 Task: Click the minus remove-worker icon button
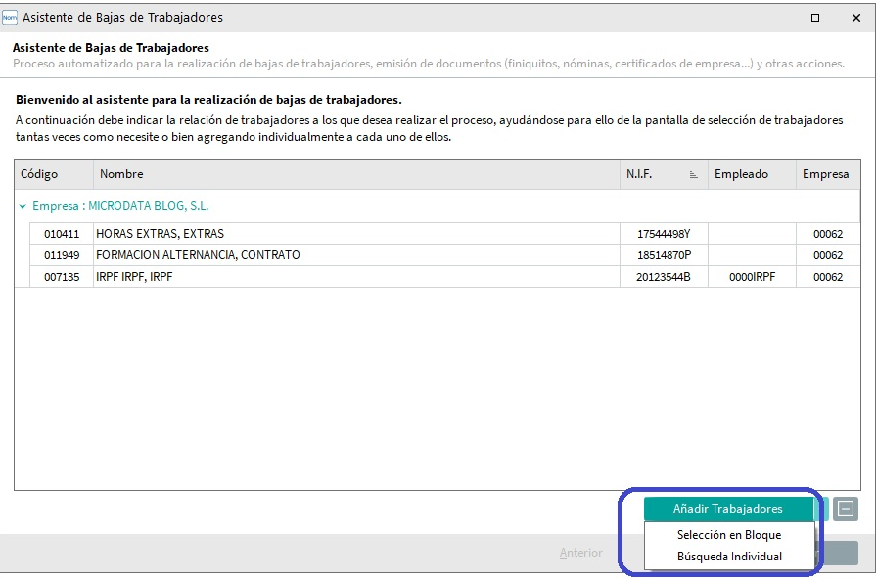coord(846,509)
